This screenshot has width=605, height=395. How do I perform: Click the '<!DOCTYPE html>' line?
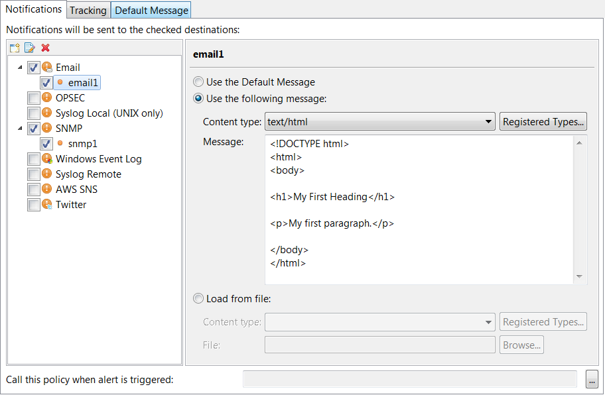coord(309,144)
